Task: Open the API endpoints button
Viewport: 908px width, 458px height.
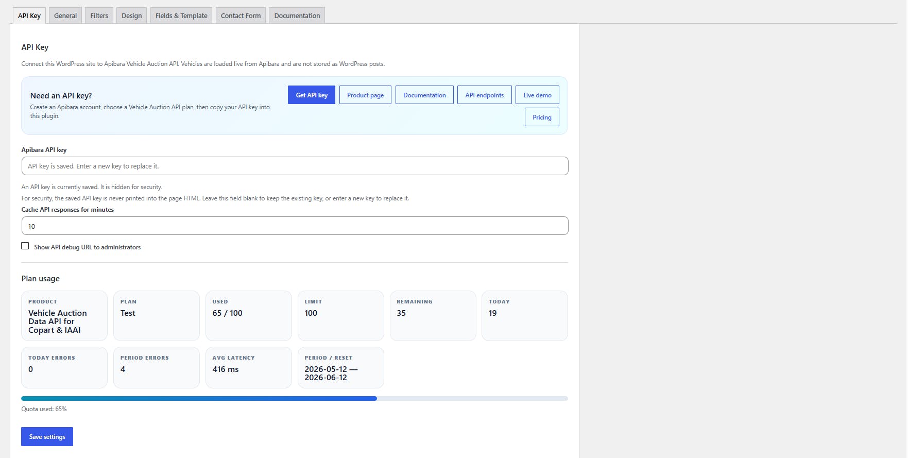Action: click(x=485, y=95)
